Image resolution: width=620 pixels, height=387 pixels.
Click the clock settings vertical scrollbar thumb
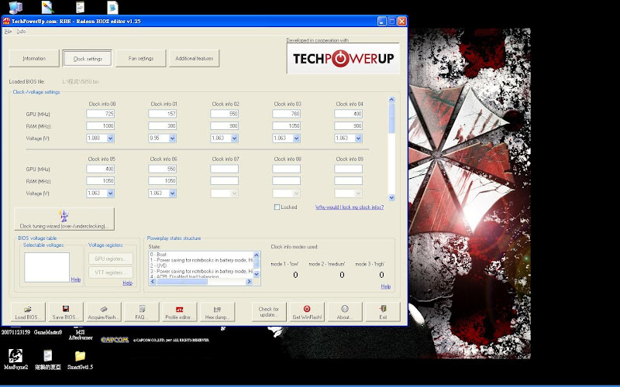tap(391, 118)
